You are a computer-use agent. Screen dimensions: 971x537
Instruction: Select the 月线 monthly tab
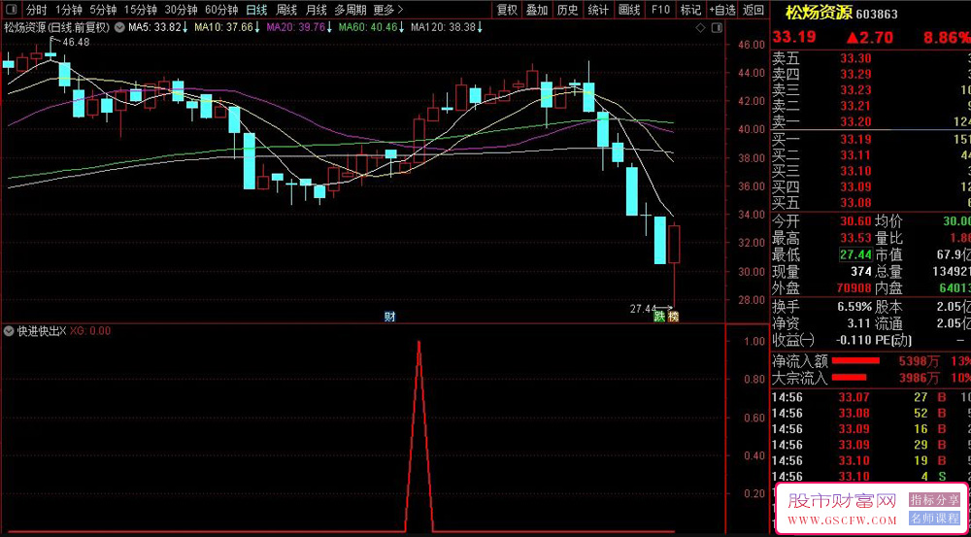pos(316,10)
